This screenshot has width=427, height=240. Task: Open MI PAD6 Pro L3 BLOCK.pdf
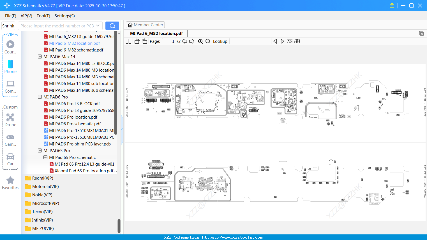[75, 104]
